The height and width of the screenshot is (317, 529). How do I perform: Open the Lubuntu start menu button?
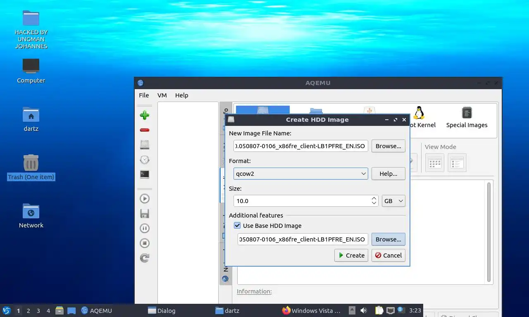coord(7,310)
